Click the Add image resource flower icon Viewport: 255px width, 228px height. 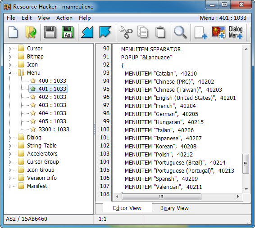point(219,32)
